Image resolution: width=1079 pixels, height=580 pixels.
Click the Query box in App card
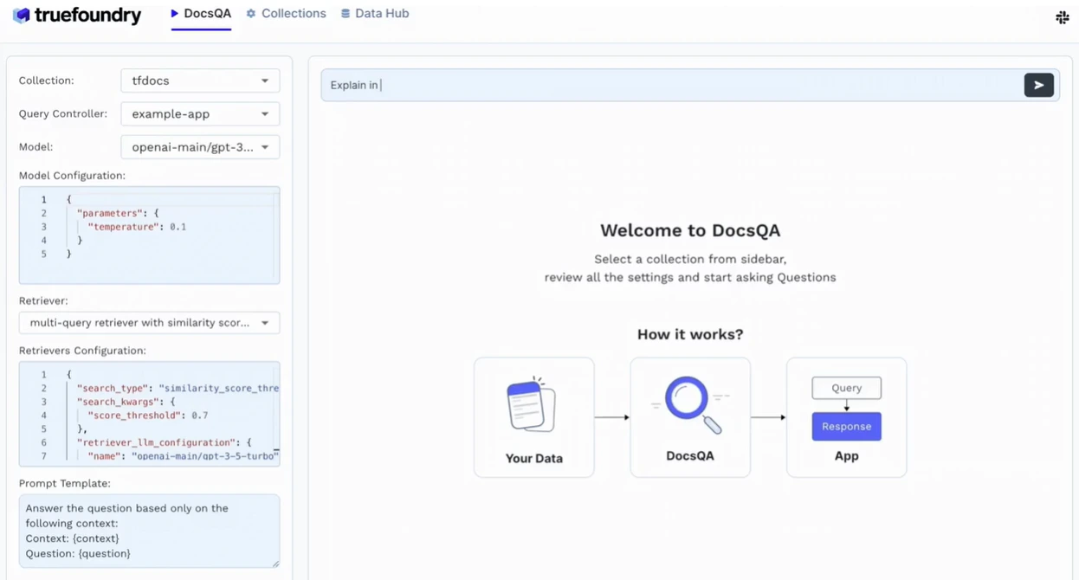coord(846,388)
